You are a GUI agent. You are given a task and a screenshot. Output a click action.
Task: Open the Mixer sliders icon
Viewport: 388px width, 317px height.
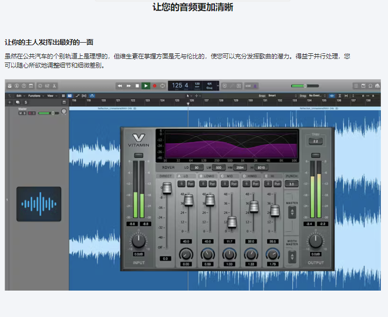point(47,86)
